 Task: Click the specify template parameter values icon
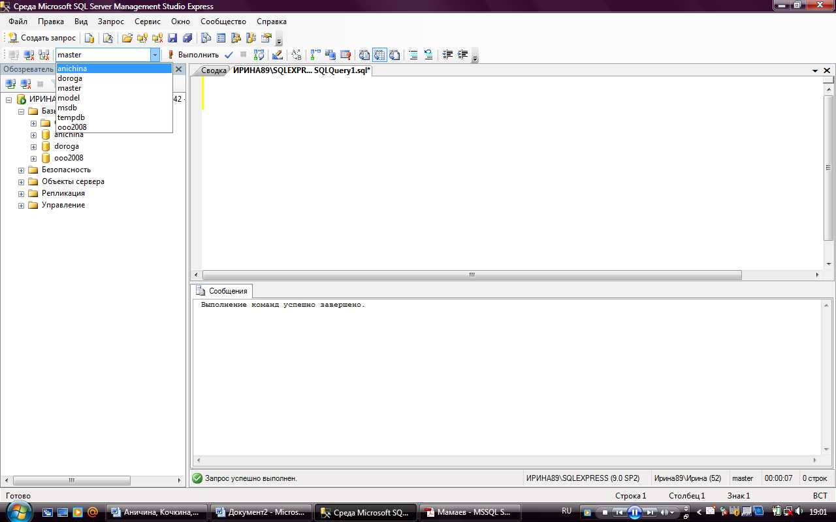[x=297, y=55]
